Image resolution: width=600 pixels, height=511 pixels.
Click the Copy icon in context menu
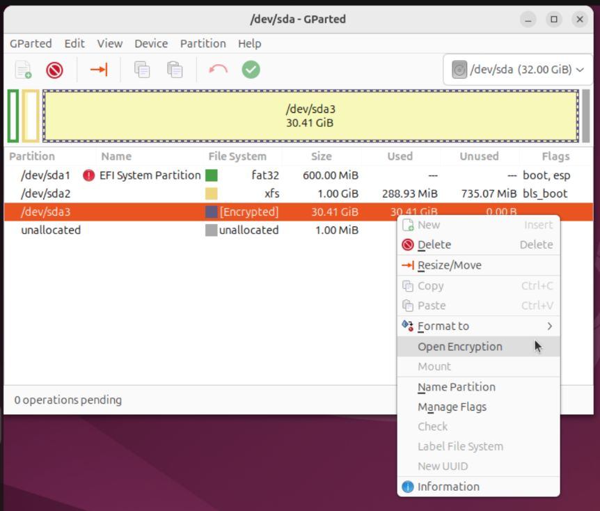pos(408,286)
